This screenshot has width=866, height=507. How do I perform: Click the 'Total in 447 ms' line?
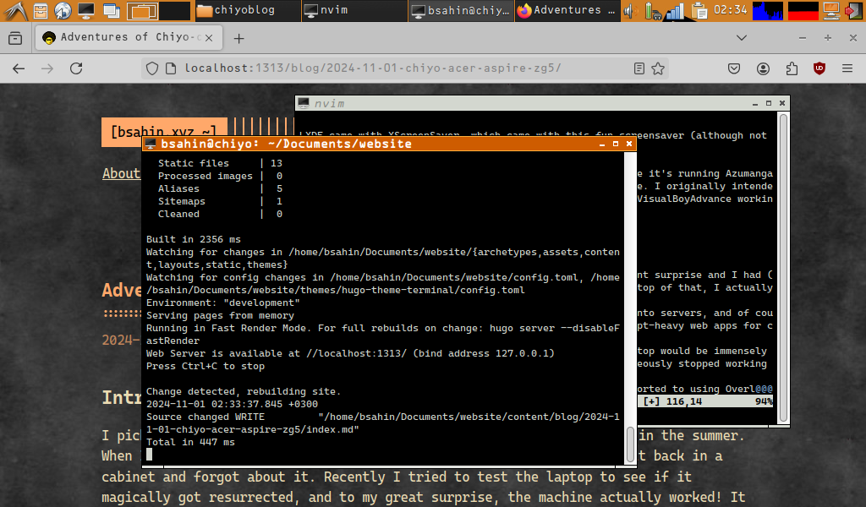tap(190, 443)
